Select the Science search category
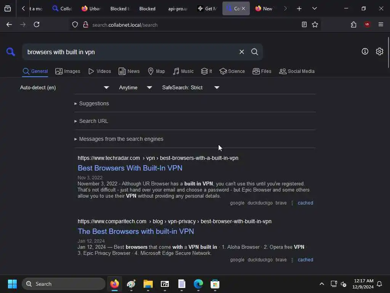The image size is (390, 293). click(x=232, y=71)
